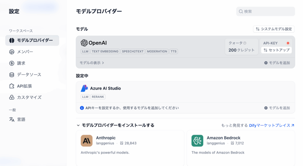
Task: Click the OpenAI logo icon
Action: pyautogui.click(x=84, y=43)
